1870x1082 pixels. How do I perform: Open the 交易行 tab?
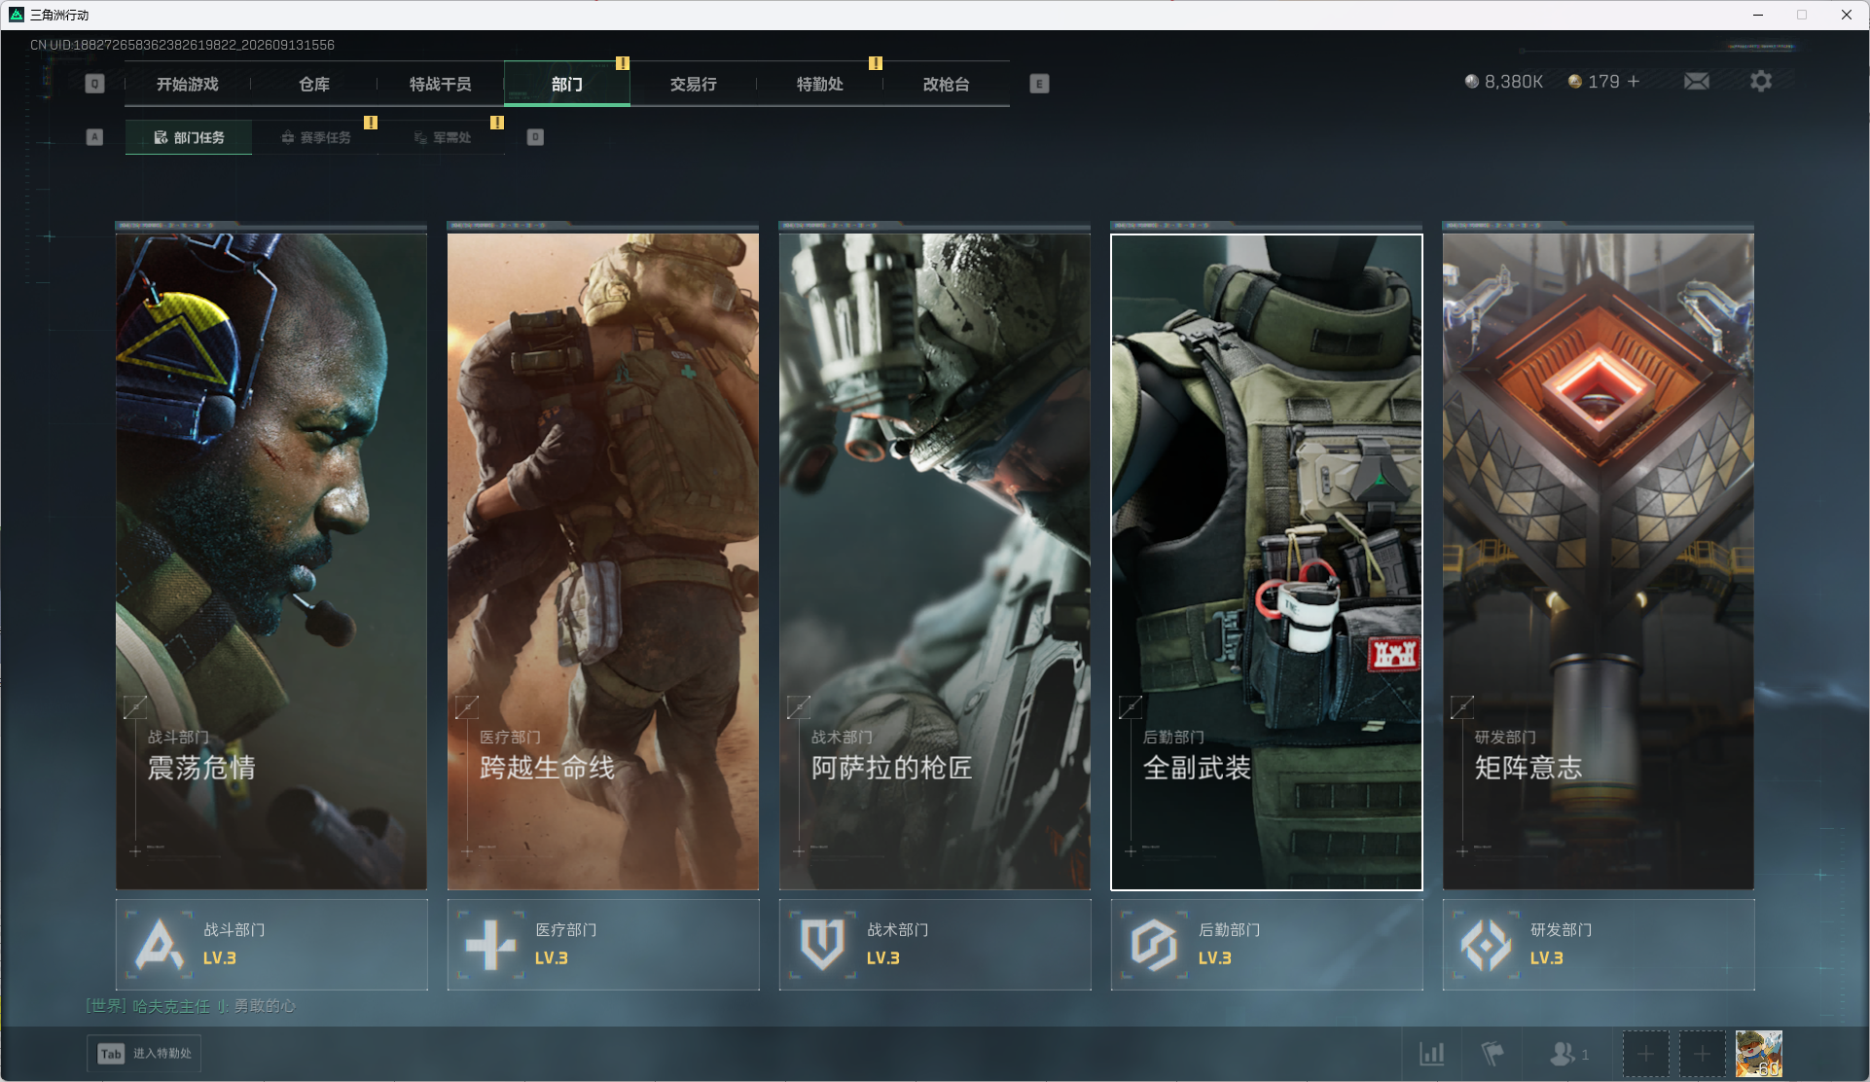[x=694, y=84]
